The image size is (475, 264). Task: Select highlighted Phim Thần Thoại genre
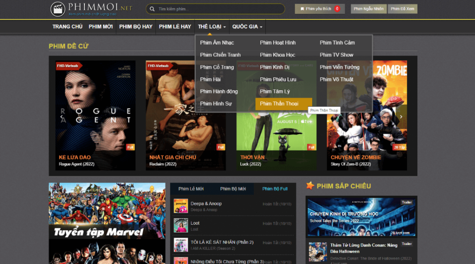click(x=283, y=104)
